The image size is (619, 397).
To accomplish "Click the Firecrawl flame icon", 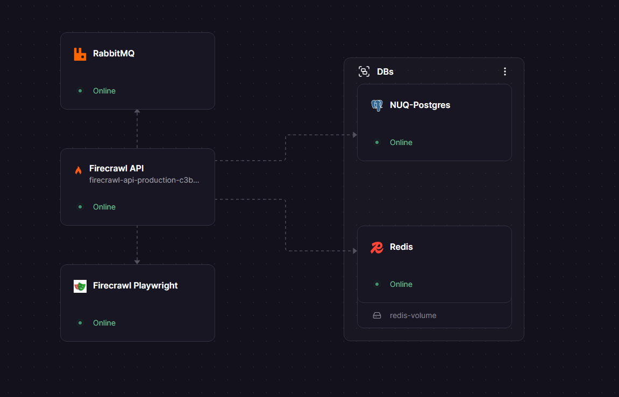I will pyautogui.click(x=78, y=170).
